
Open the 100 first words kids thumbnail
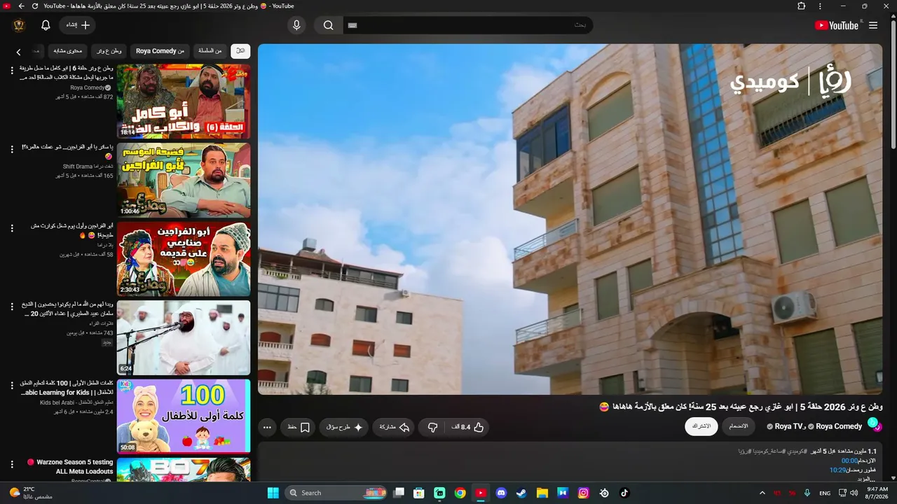[x=184, y=416]
